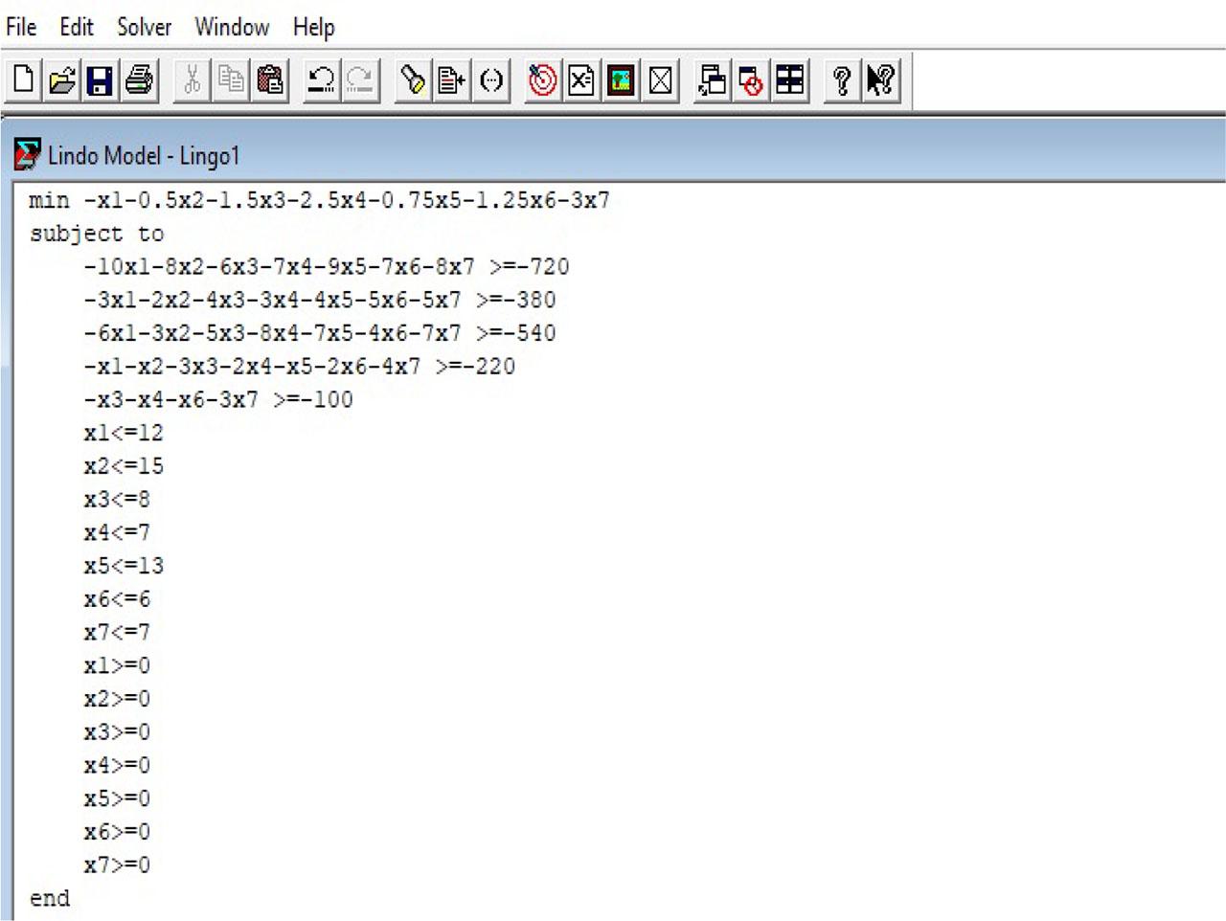This screenshot has width=1226, height=921.
Task: Open the File menu
Action: [21, 27]
